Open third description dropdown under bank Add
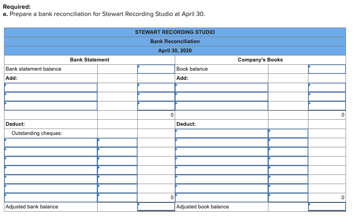 coord(51,106)
